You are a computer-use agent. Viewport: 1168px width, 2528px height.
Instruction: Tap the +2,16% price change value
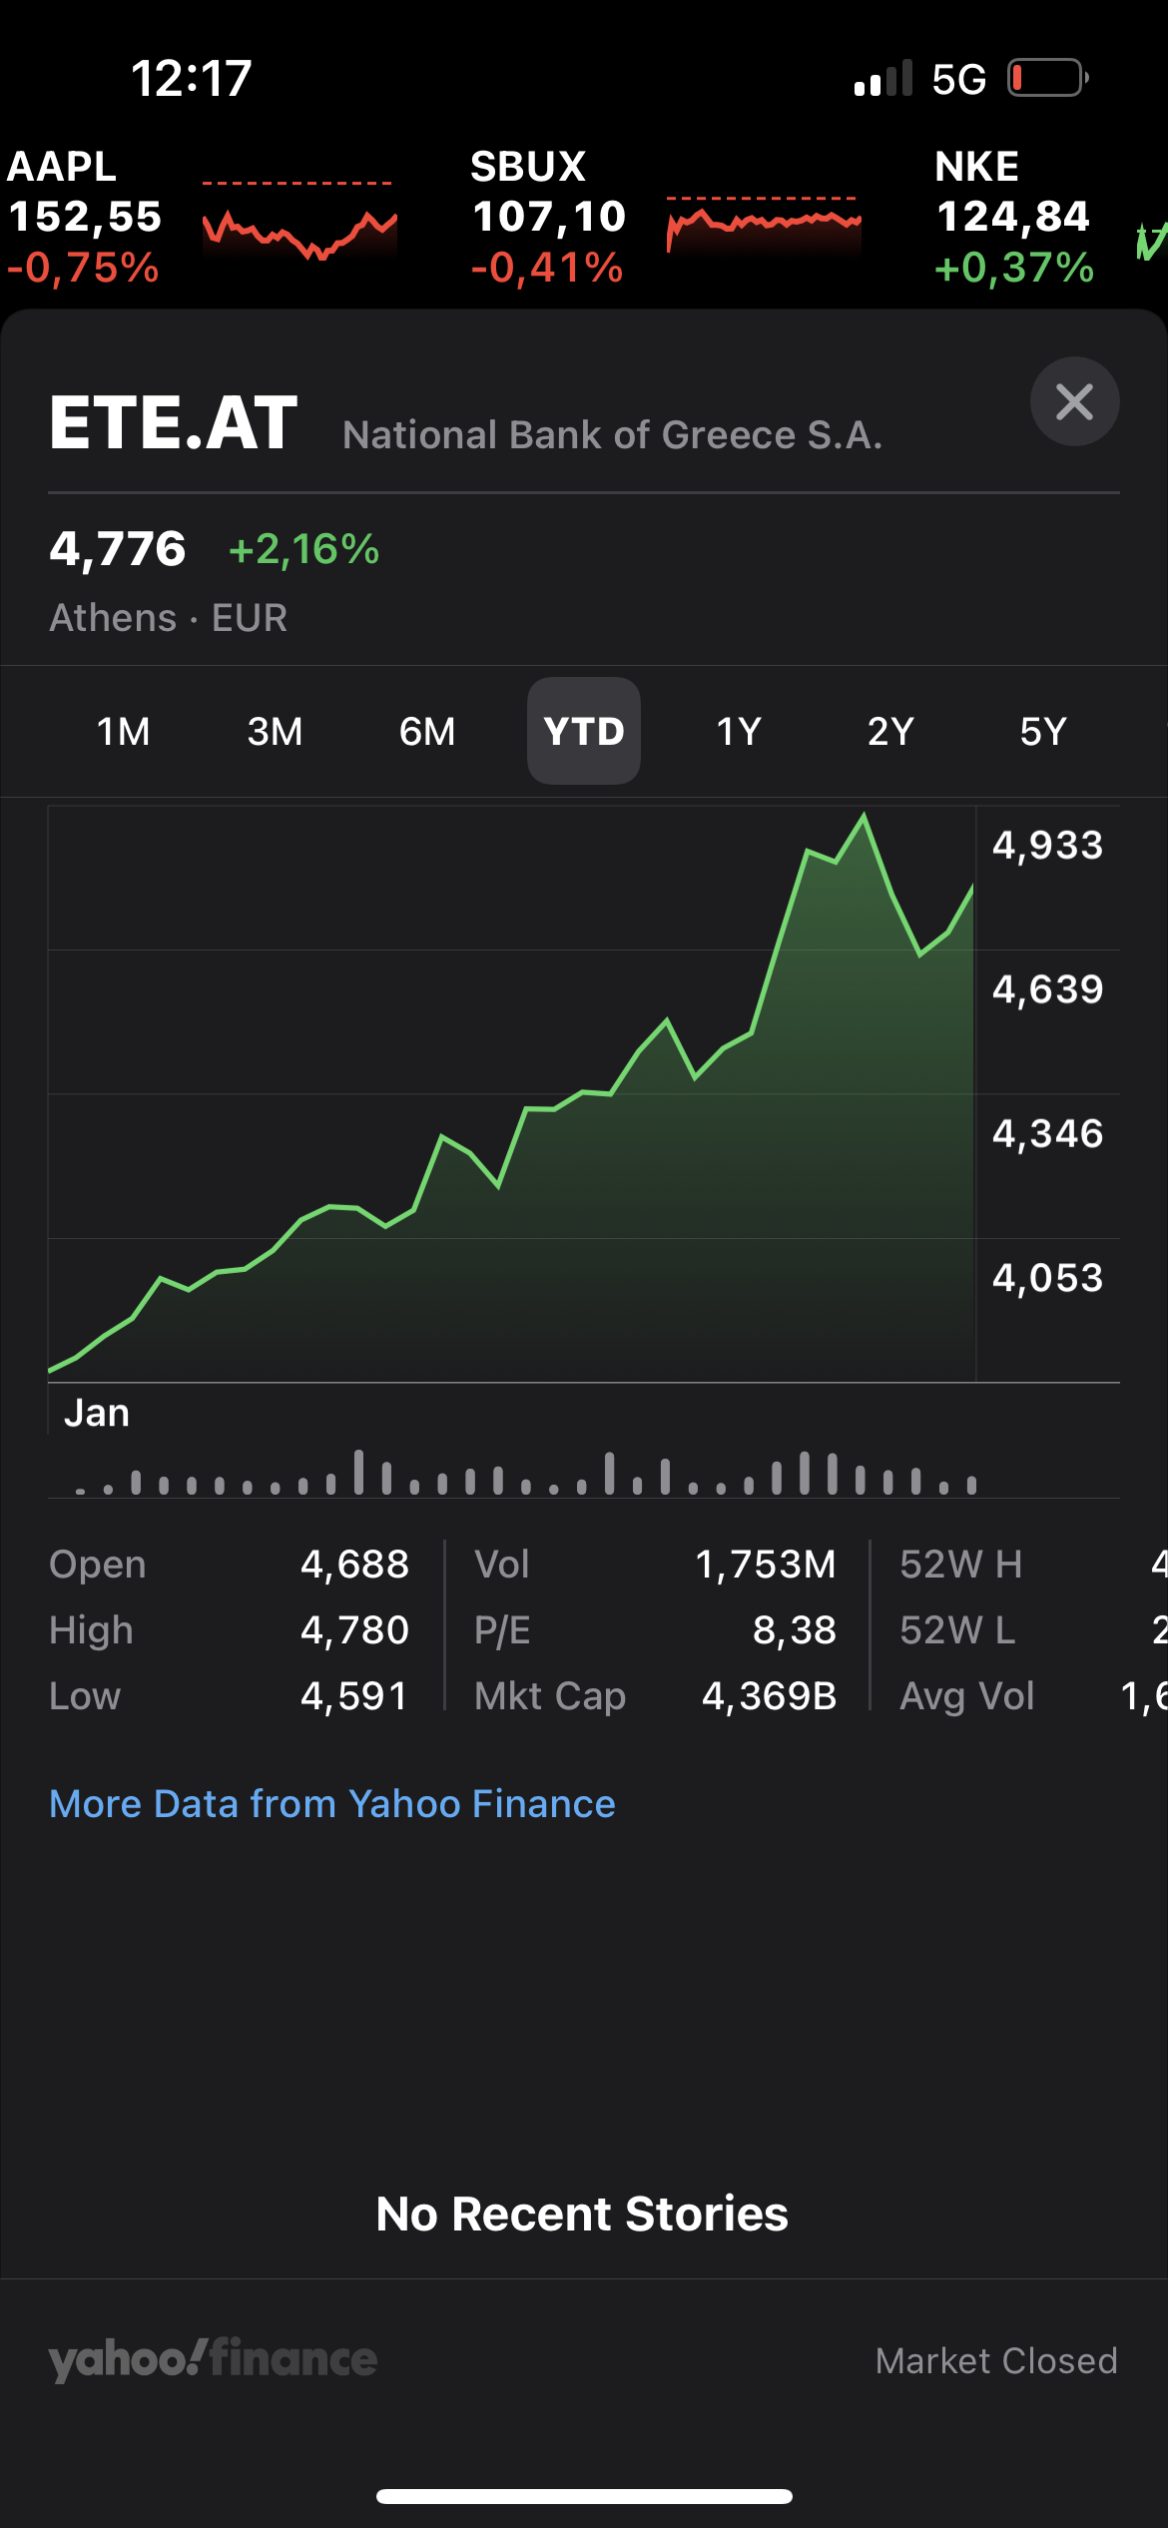304,549
